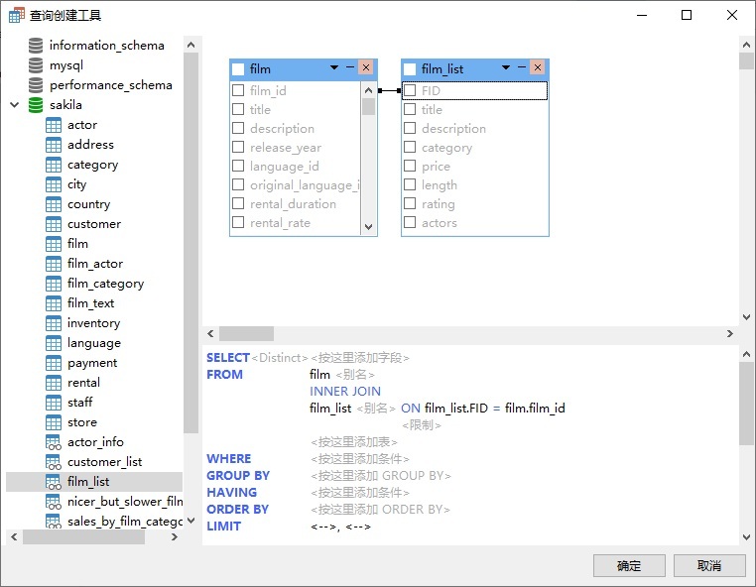
Task: Minimize the film table box
Action: coord(350,67)
